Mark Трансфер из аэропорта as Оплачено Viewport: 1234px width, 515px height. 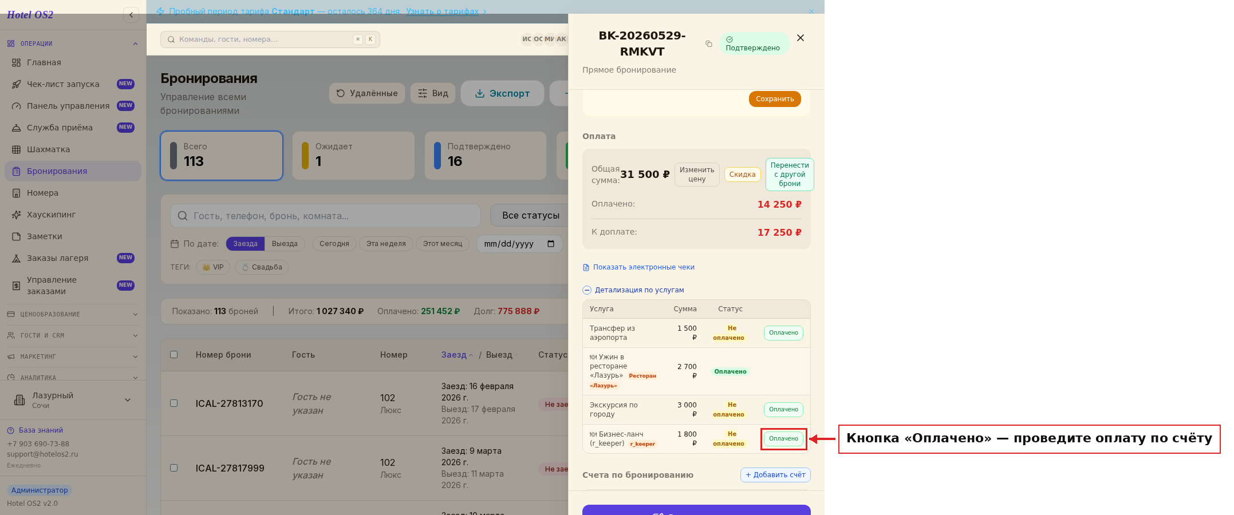(x=783, y=333)
